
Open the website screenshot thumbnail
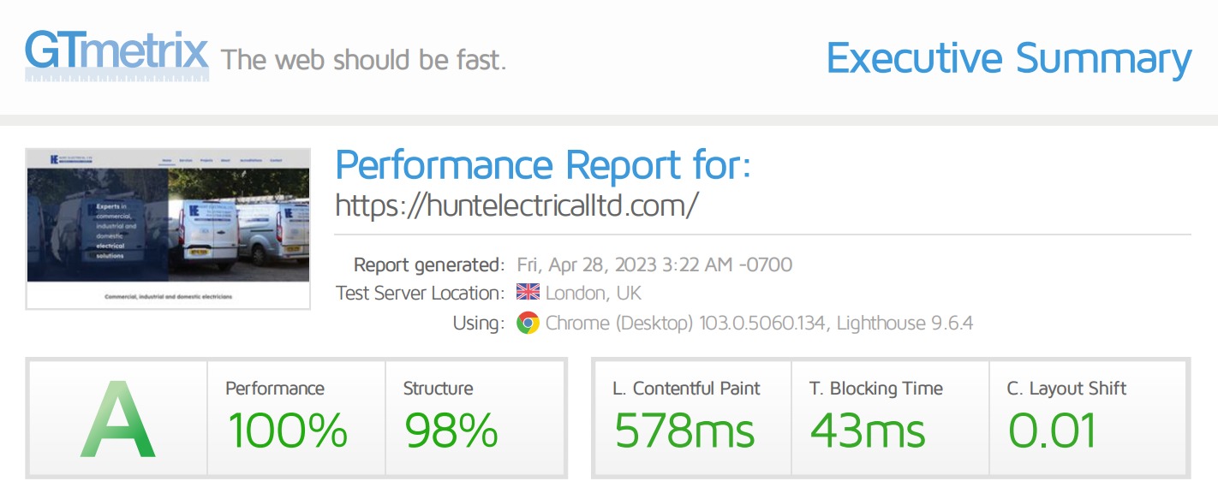168,229
